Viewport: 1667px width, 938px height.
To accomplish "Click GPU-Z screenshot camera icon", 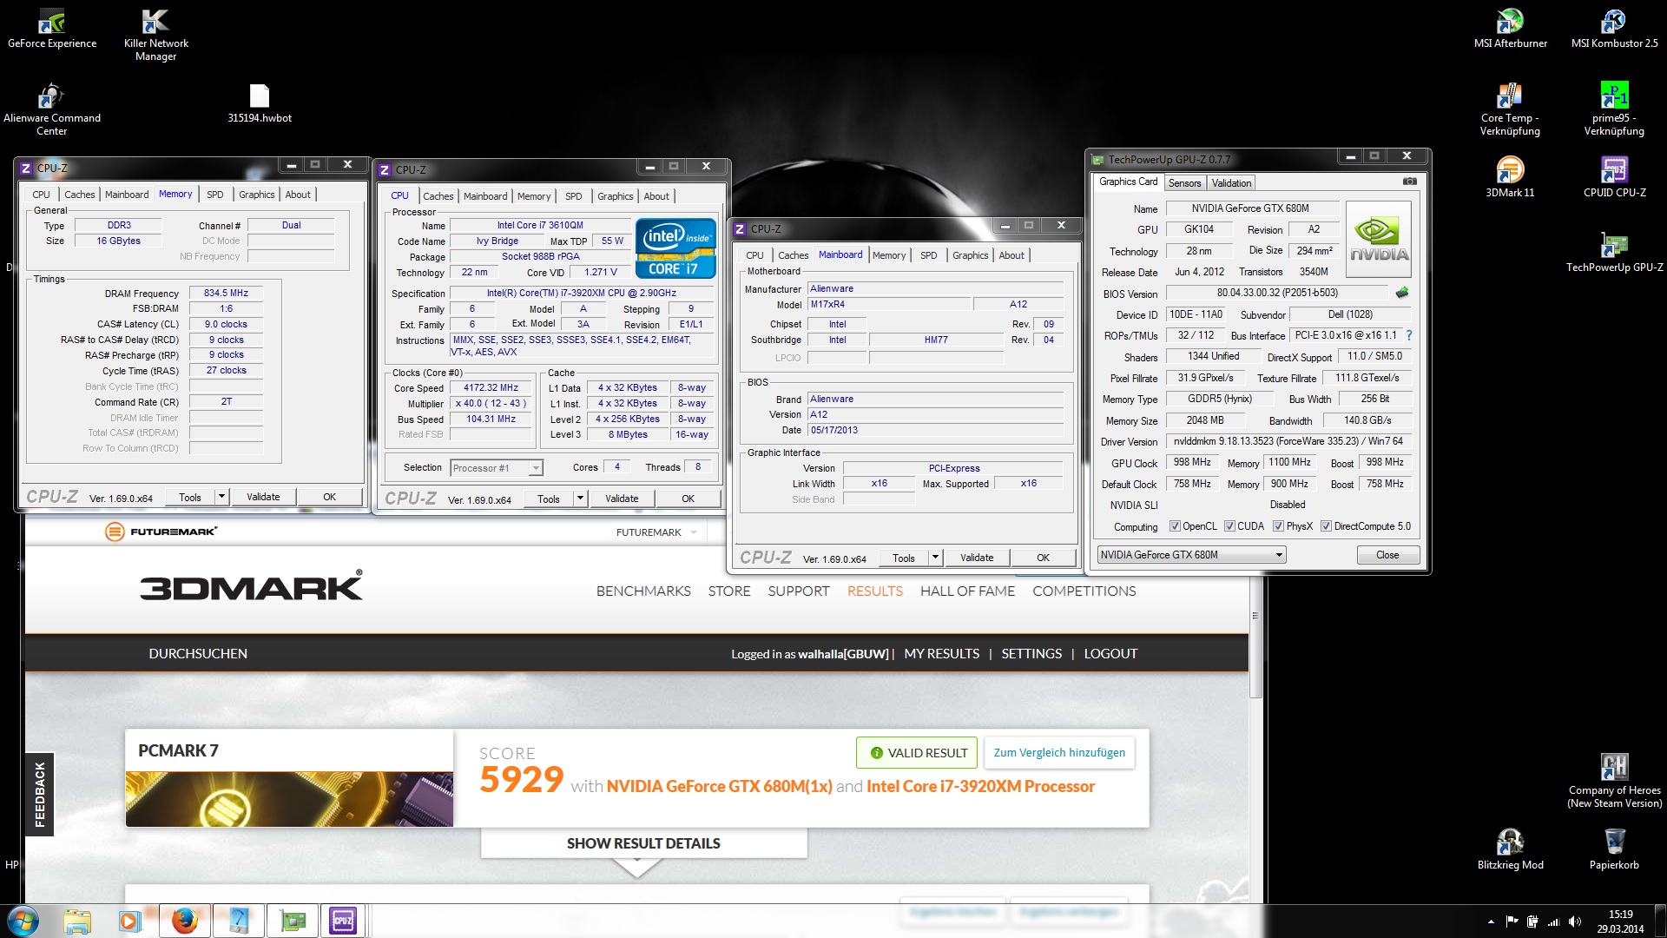I will coord(1410,182).
